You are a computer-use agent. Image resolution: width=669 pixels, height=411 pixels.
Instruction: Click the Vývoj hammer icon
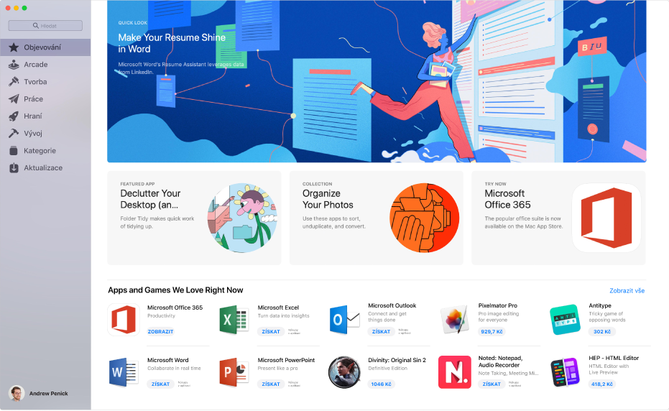point(14,133)
